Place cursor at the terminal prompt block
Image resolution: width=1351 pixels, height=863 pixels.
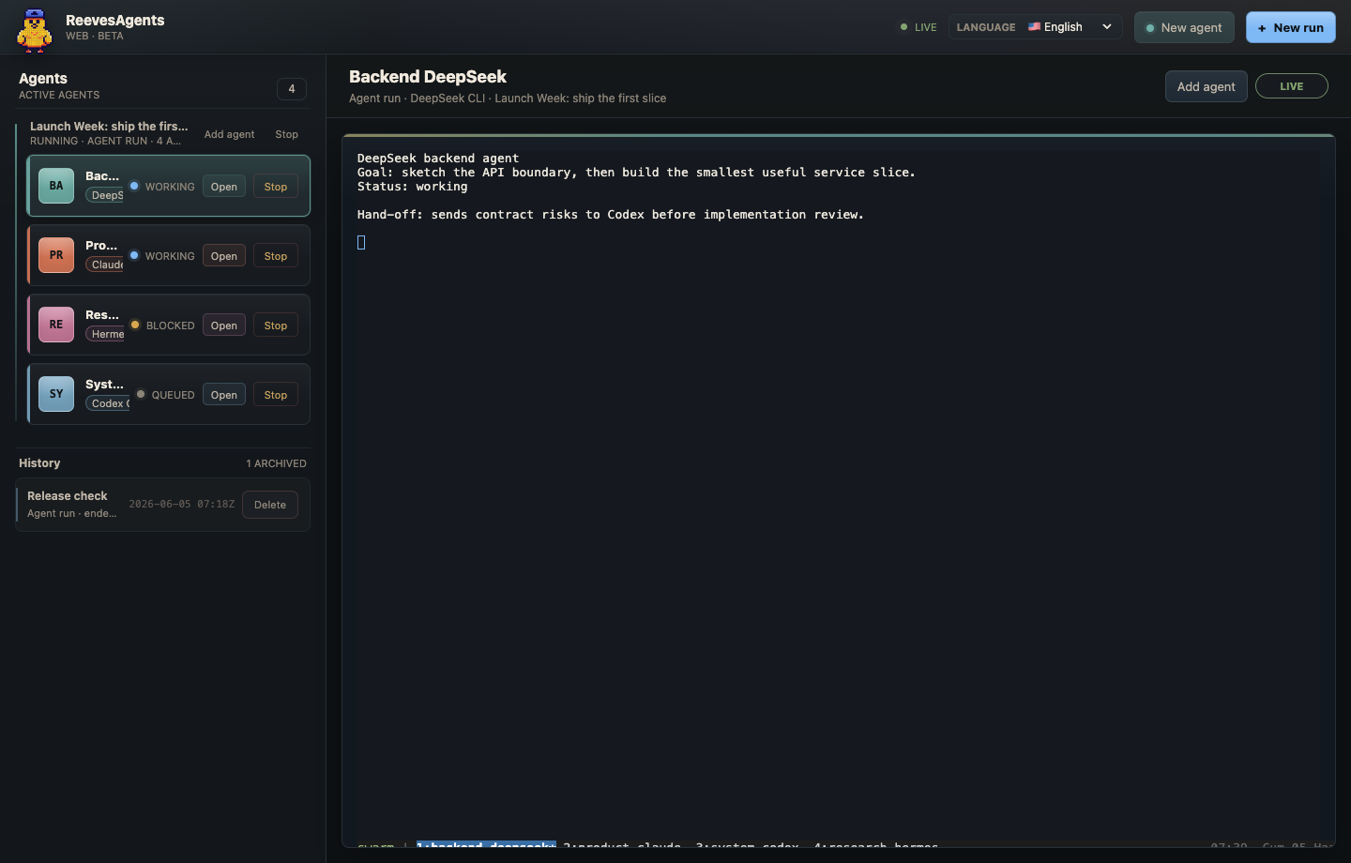(x=361, y=242)
